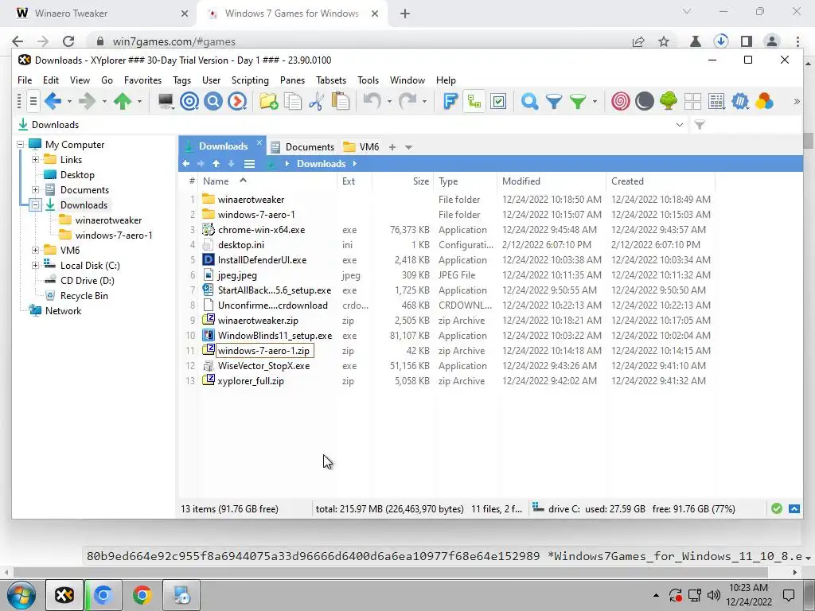Click the green tree toolbar icon
The width and height of the screenshot is (815, 611).
point(669,101)
